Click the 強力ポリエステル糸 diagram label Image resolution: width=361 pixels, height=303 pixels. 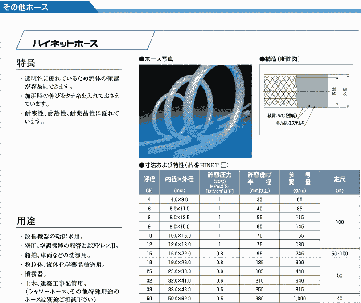pos(290,123)
